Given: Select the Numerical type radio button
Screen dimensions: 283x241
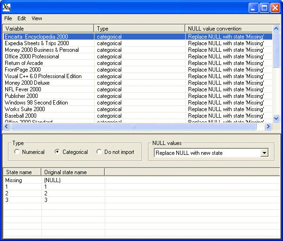Looking at the screenshot, I should (x=17, y=152).
